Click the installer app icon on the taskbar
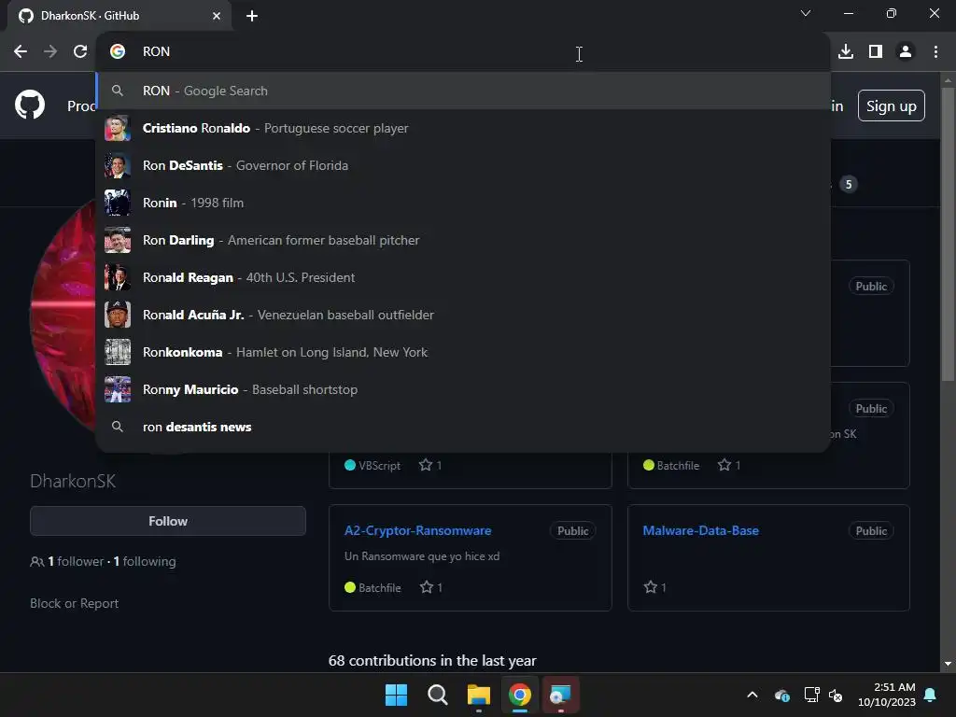Image resolution: width=956 pixels, height=717 pixels. 560,695
